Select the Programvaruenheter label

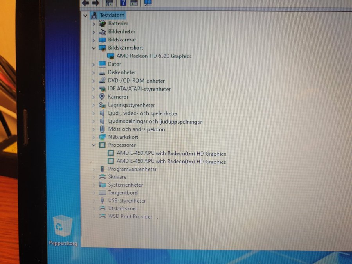[133, 169]
